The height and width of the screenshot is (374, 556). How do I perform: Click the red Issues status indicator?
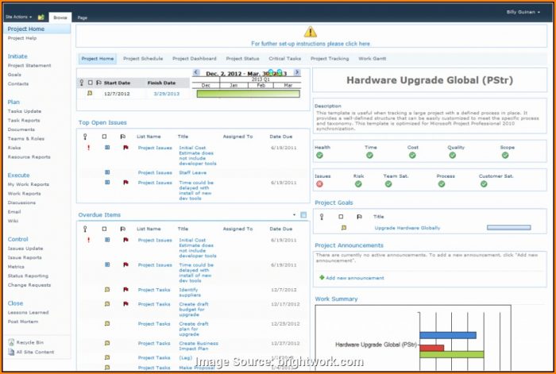[319, 183]
